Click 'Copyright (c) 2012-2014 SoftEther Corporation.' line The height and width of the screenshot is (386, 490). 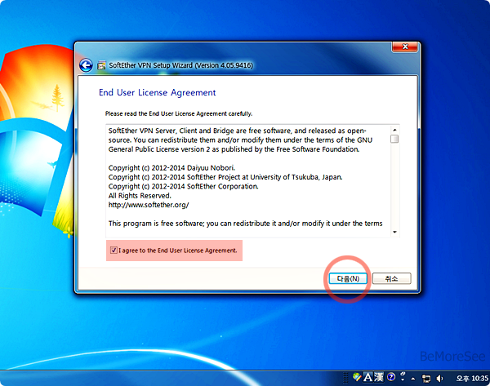pyautogui.click(x=184, y=186)
